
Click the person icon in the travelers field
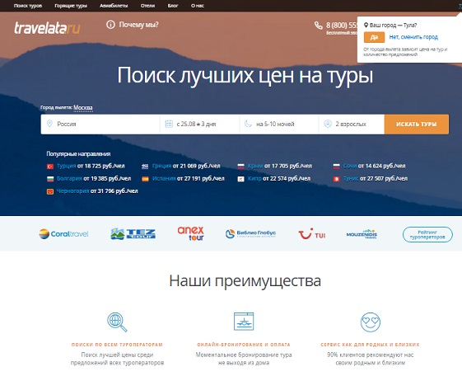(328, 124)
